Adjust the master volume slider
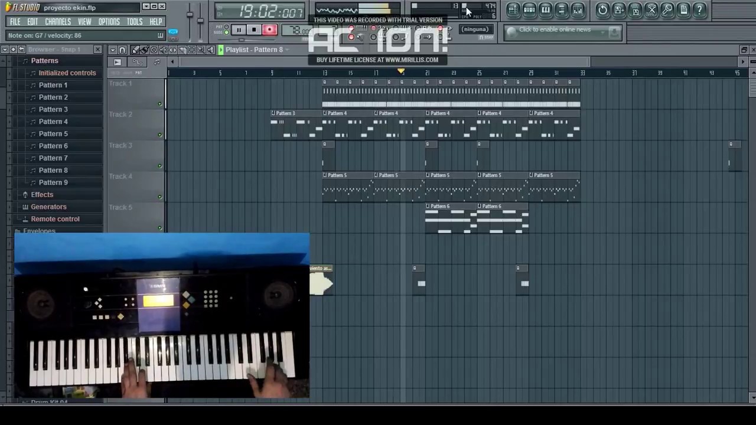Viewport: 756px width, 425px height. [190, 15]
